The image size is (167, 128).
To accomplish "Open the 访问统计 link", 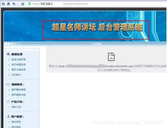I will (16, 75).
